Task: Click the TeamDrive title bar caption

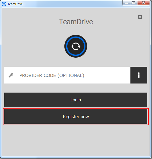Action: coord(15,4)
